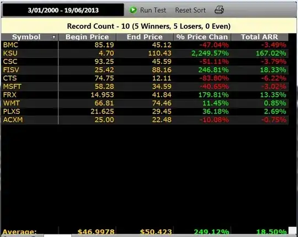Image resolution: width=298 pixels, height=237 pixels.
Task: Click WMT begin price 66.81
Action: 104,103
